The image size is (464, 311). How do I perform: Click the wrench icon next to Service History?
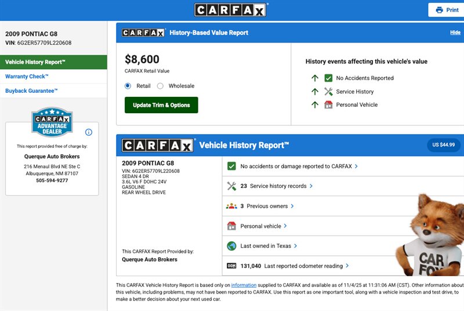[328, 92]
